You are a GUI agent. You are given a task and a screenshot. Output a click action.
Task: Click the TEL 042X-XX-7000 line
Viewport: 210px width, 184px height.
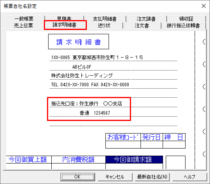(x=113, y=85)
